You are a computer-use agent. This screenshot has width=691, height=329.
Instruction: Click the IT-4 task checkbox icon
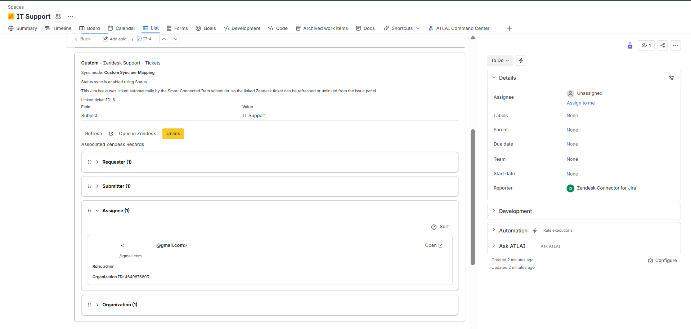(139, 39)
